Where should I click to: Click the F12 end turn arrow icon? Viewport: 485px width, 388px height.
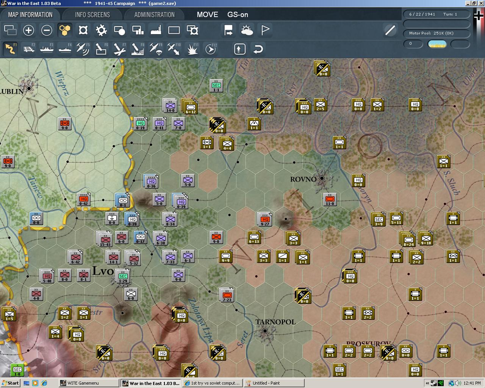click(210, 49)
